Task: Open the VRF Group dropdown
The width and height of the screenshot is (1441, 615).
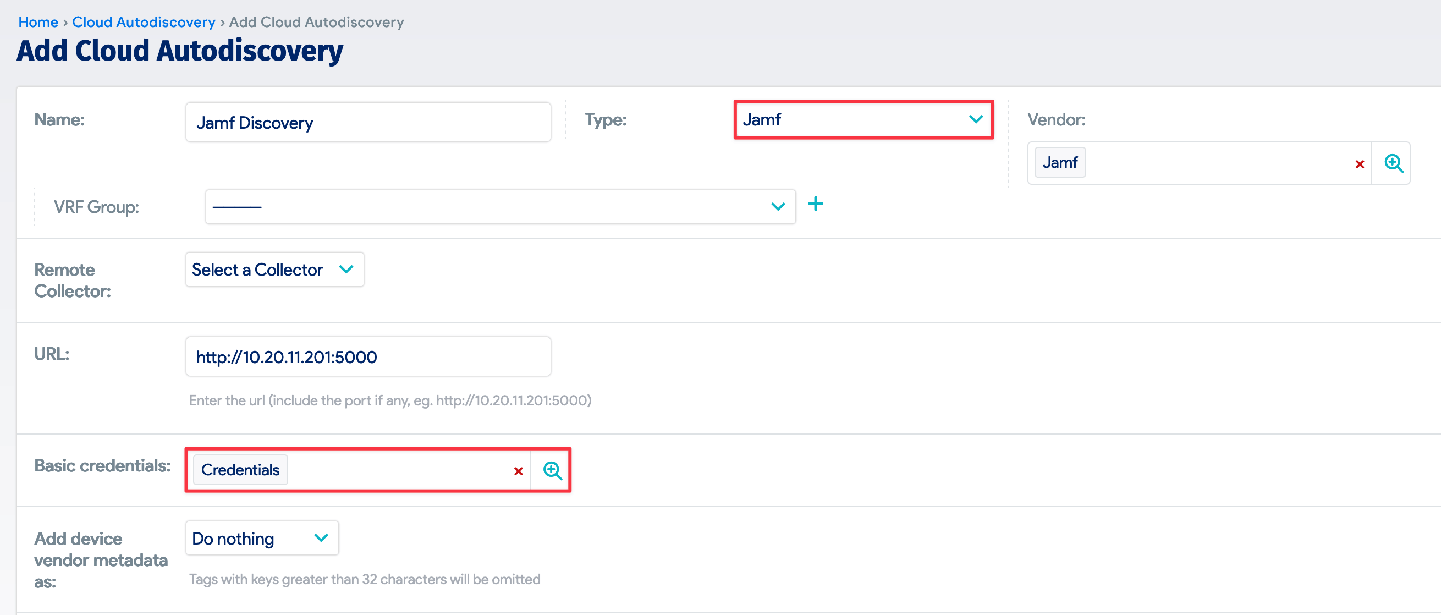Action: (499, 207)
